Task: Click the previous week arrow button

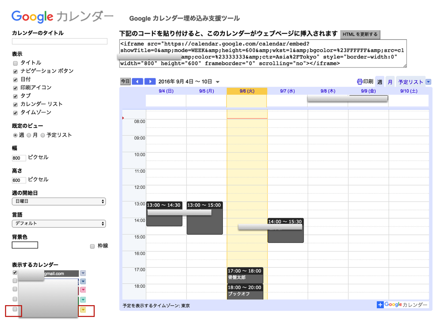Action: point(137,82)
